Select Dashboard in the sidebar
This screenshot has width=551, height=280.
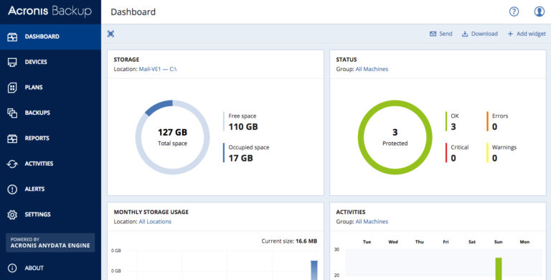(x=51, y=37)
